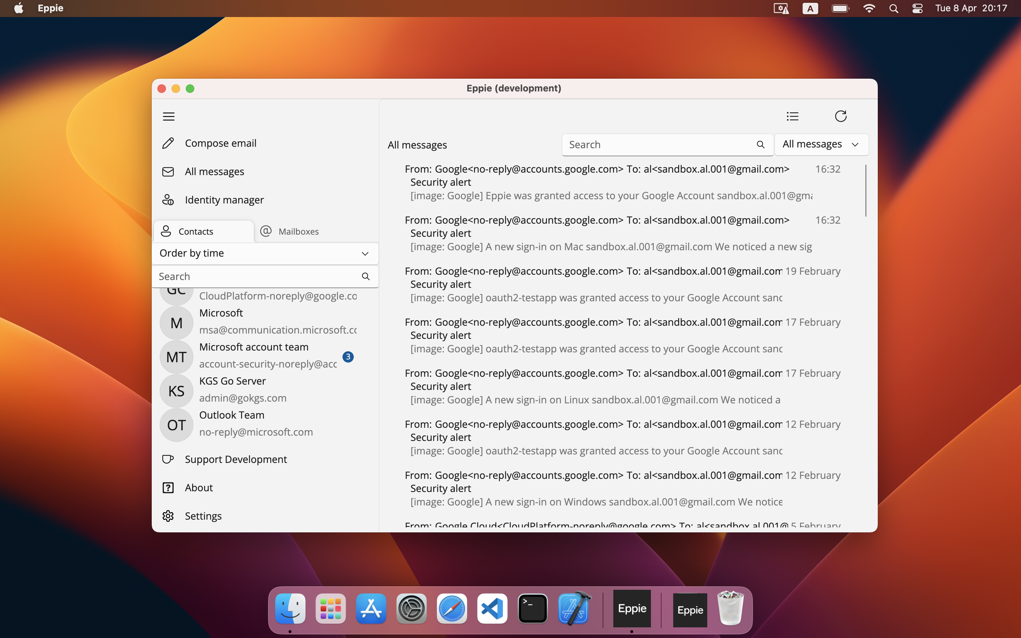Screen dimensions: 1021x638
Task: Open the About page
Action: click(198, 487)
